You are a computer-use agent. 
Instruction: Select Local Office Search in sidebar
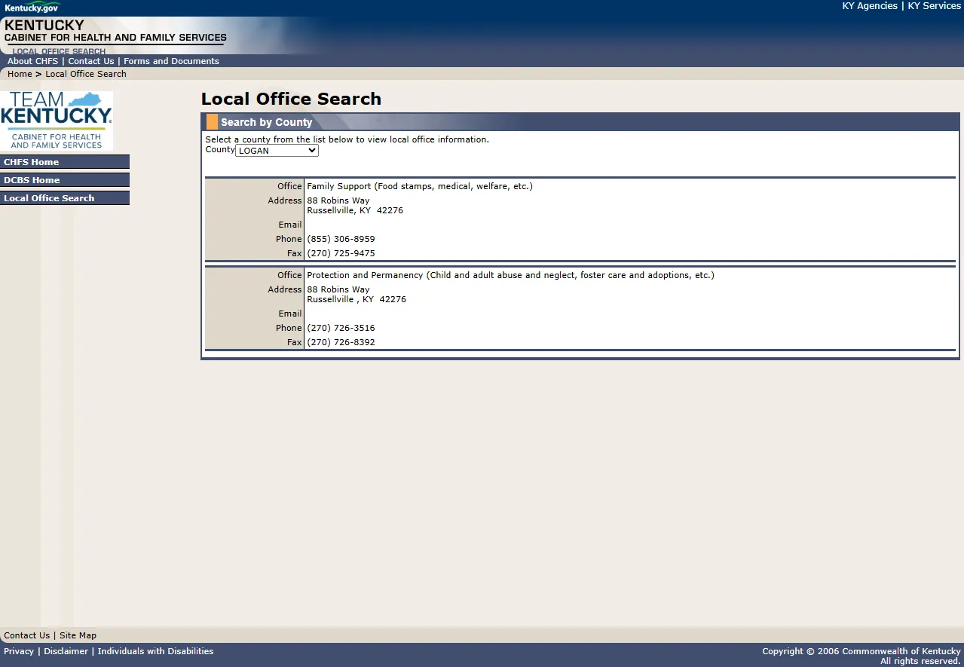pyautogui.click(x=65, y=198)
